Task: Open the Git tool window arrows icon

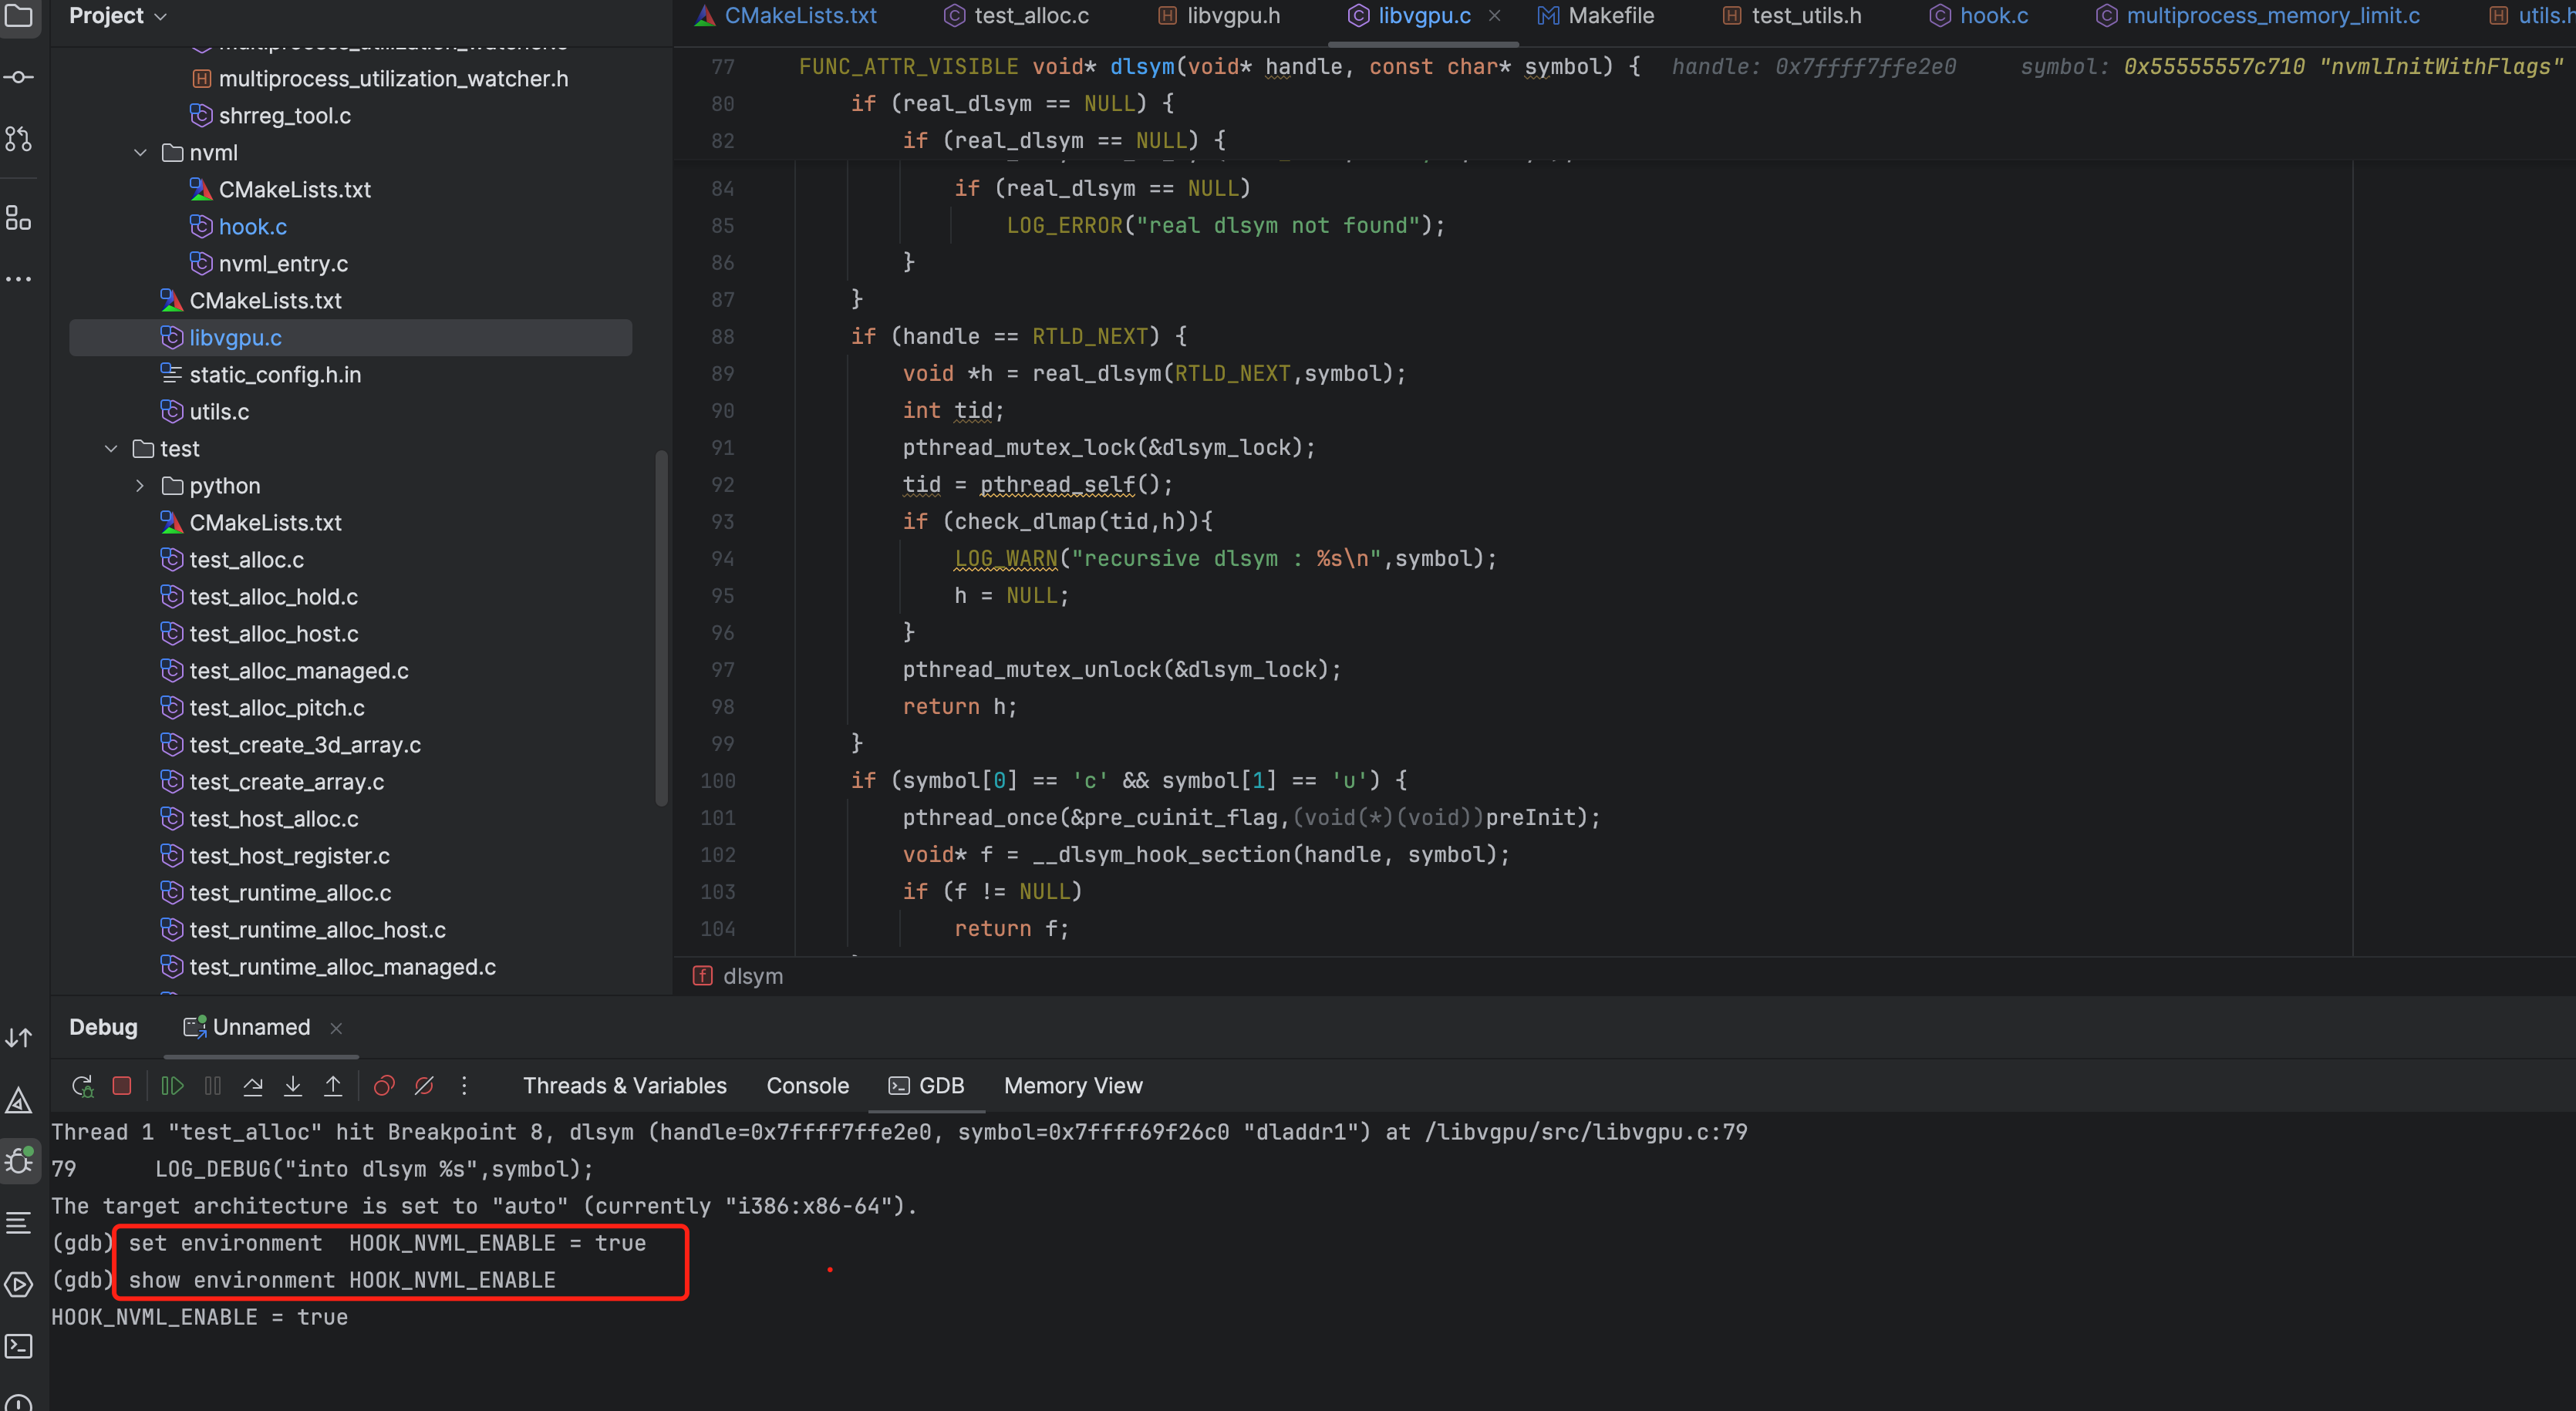Action: [19, 1038]
